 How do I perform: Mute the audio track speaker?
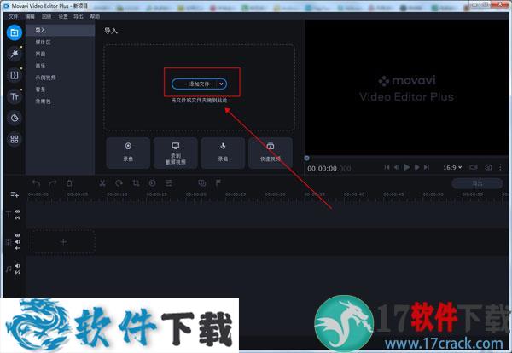tap(18, 266)
